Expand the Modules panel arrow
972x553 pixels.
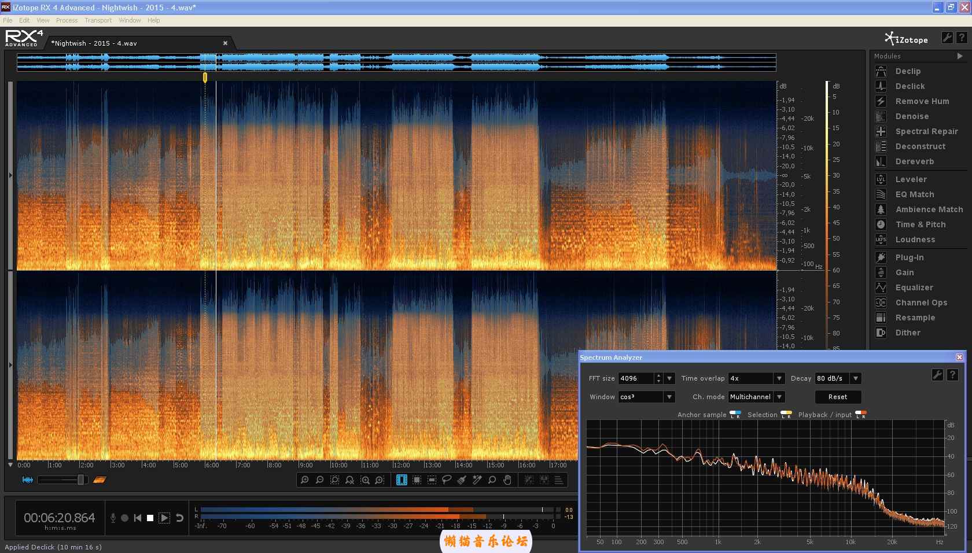coord(960,56)
